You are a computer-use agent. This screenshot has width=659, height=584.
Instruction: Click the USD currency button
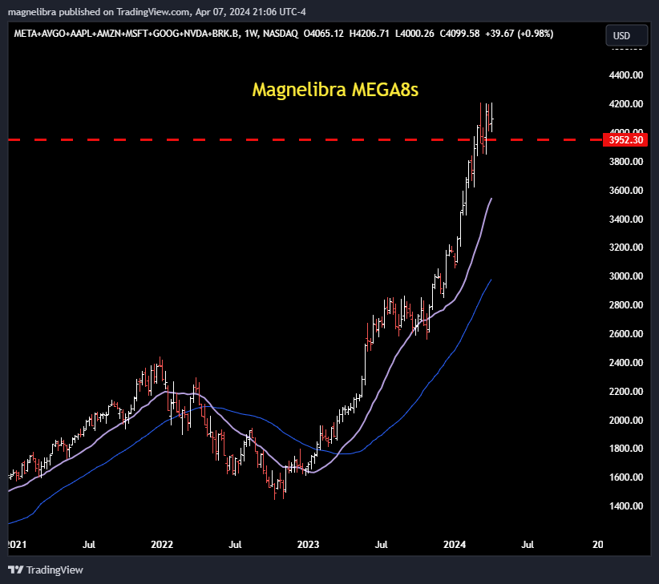(627, 35)
